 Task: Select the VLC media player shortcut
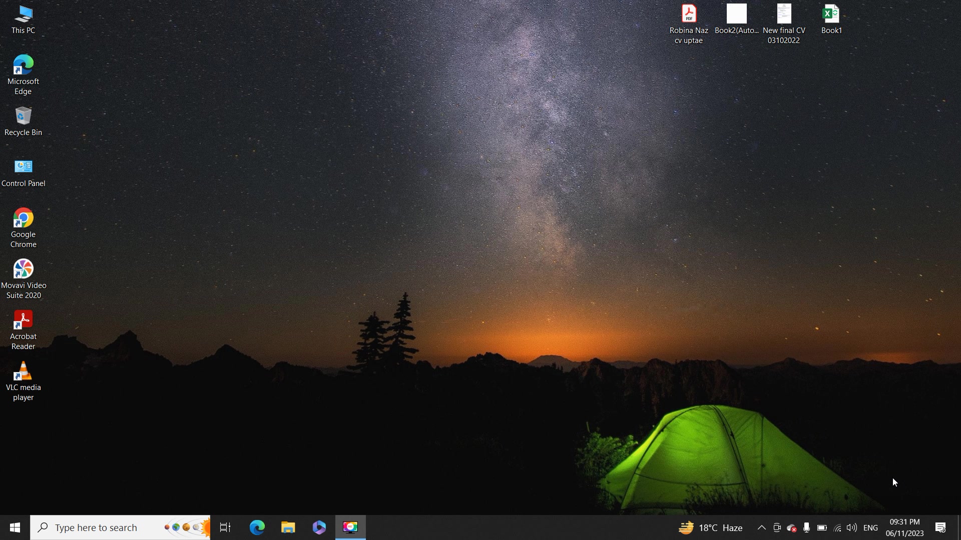click(x=23, y=381)
